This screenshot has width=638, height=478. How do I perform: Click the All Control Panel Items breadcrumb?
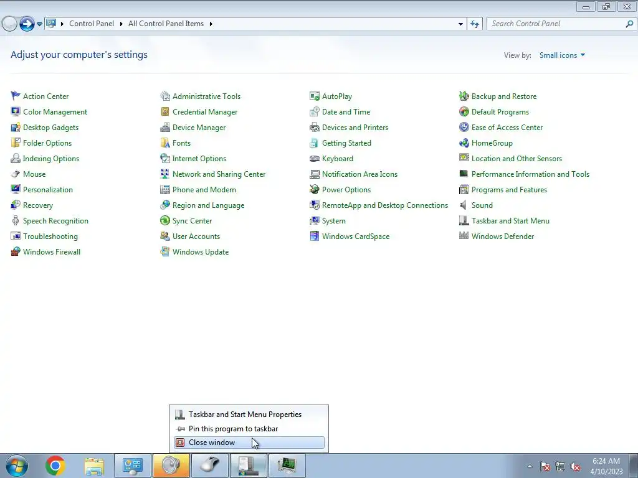[x=166, y=24]
